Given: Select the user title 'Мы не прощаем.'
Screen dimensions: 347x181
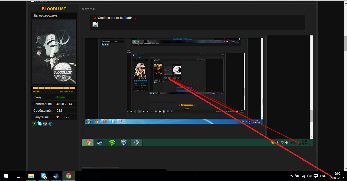Looking at the screenshot, I should pyautogui.click(x=46, y=16).
